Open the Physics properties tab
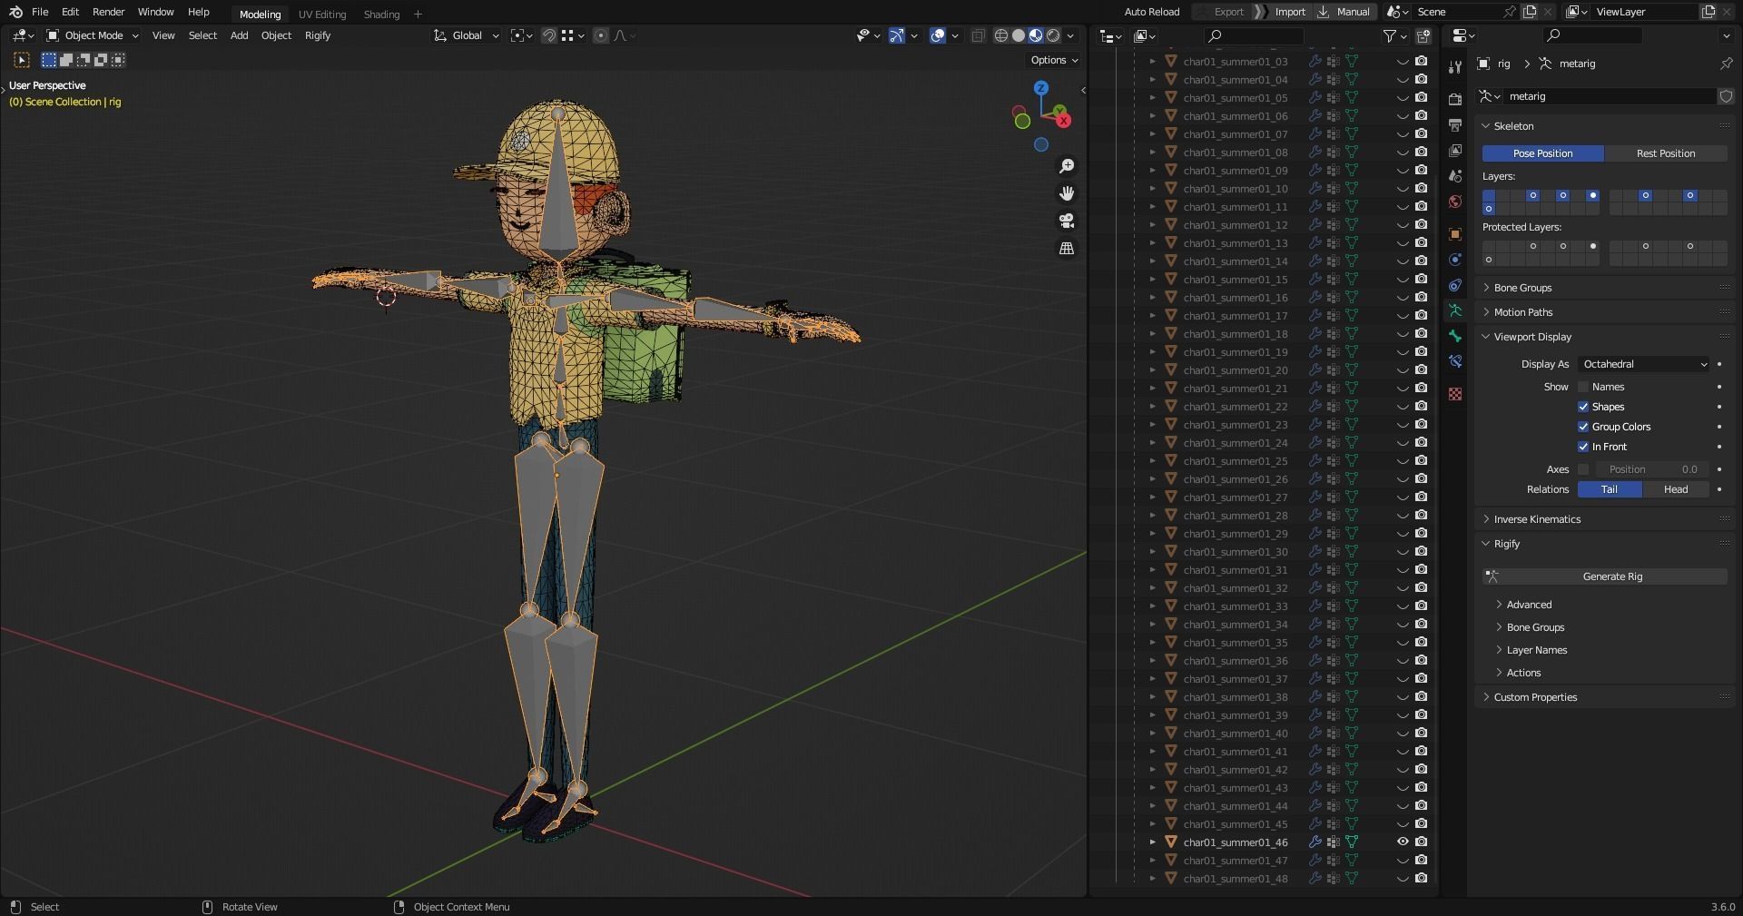1743x916 pixels. pyautogui.click(x=1455, y=260)
